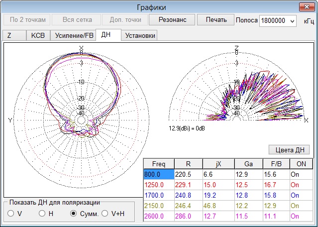The width and height of the screenshot is (318, 227).
Task: Select the 1700.0 frequency row
Action: tap(158, 196)
